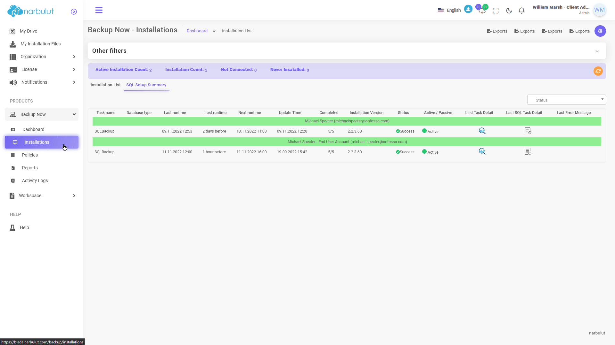Open the purple settings gear button
The image size is (615, 345).
(600, 31)
